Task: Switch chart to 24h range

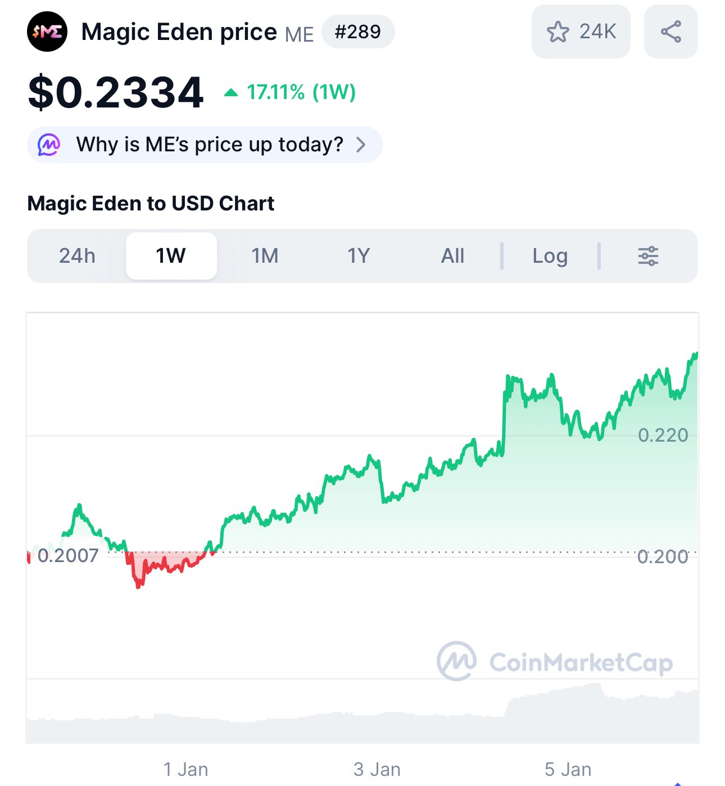Action: pyautogui.click(x=77, y=256)
